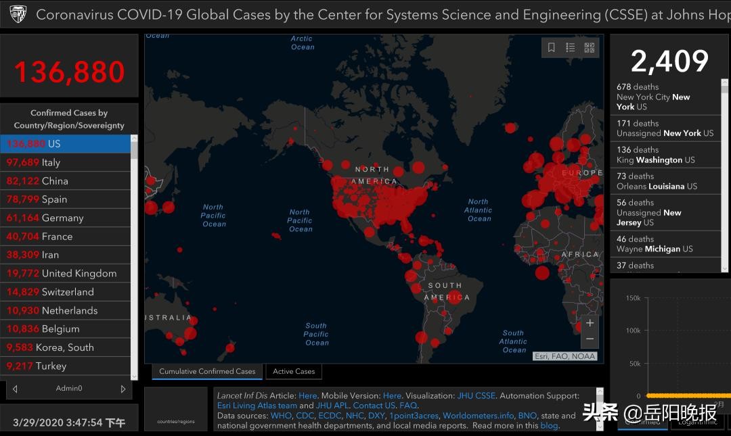Open the Esri Living Atlas team link
Image resolution: width=731 pixels, height=436 pixels.
click(257, 406)
